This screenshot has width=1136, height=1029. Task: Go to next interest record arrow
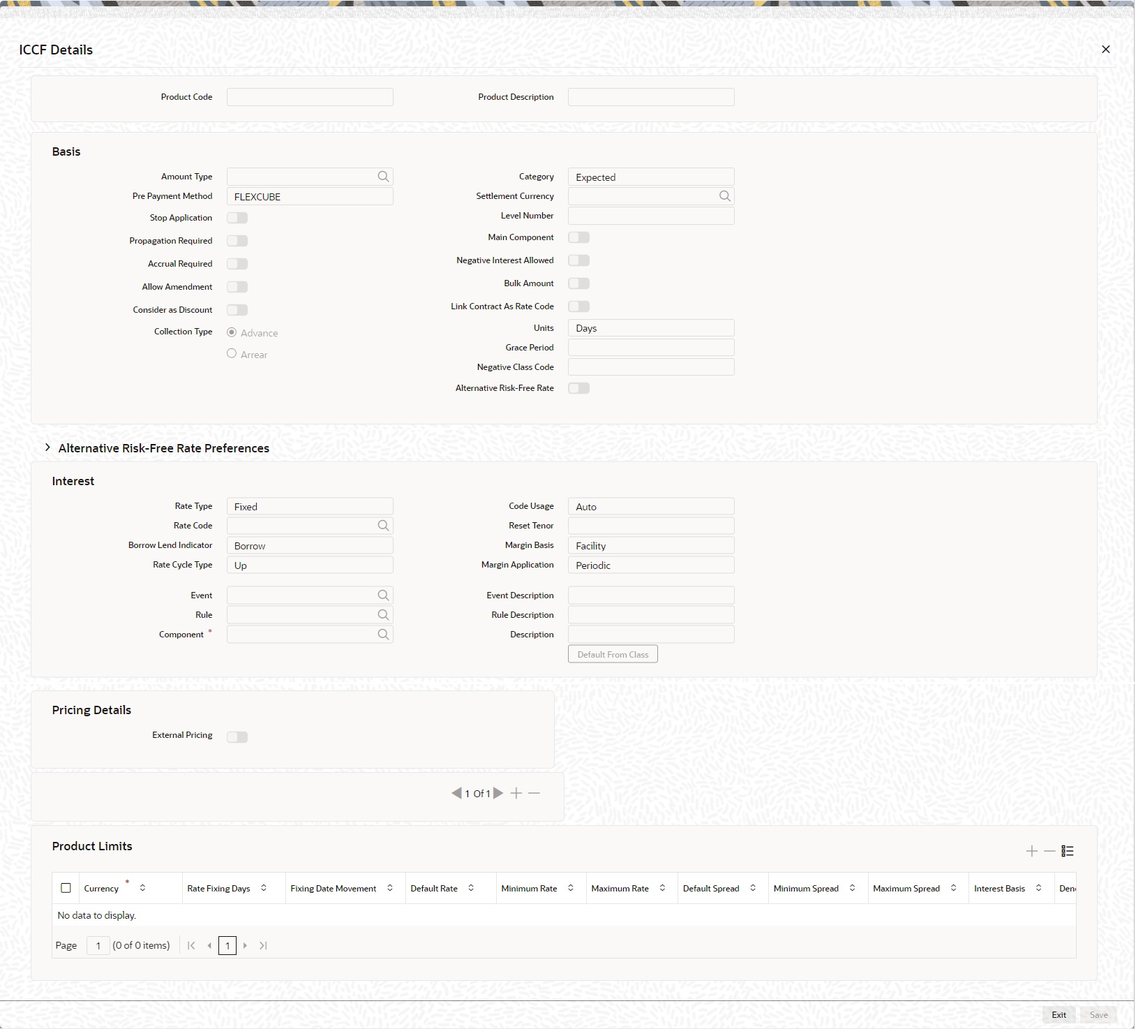[x=498, y=793]
